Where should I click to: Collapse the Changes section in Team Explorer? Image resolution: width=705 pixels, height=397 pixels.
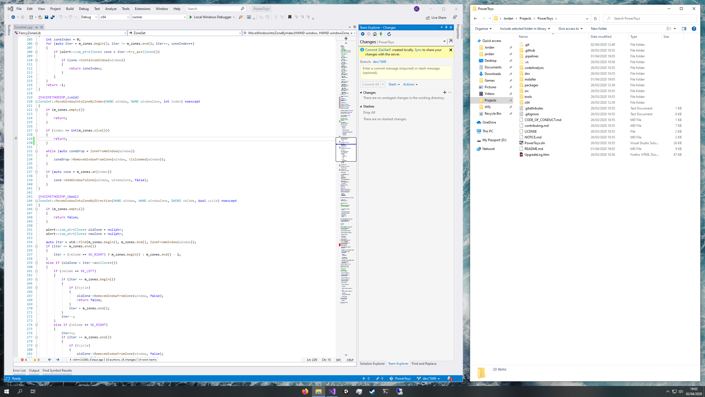click(x=361, y=93)
